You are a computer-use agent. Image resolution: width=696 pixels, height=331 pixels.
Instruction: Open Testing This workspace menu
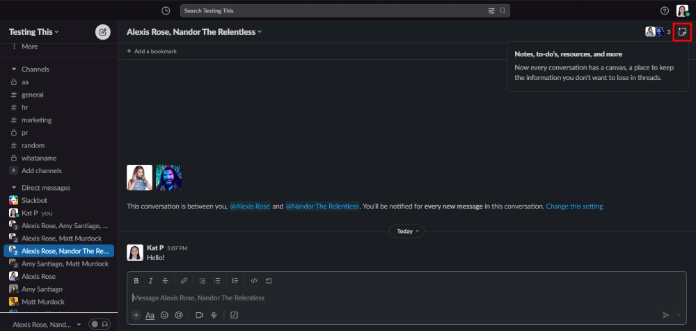(x=33, y=32)
